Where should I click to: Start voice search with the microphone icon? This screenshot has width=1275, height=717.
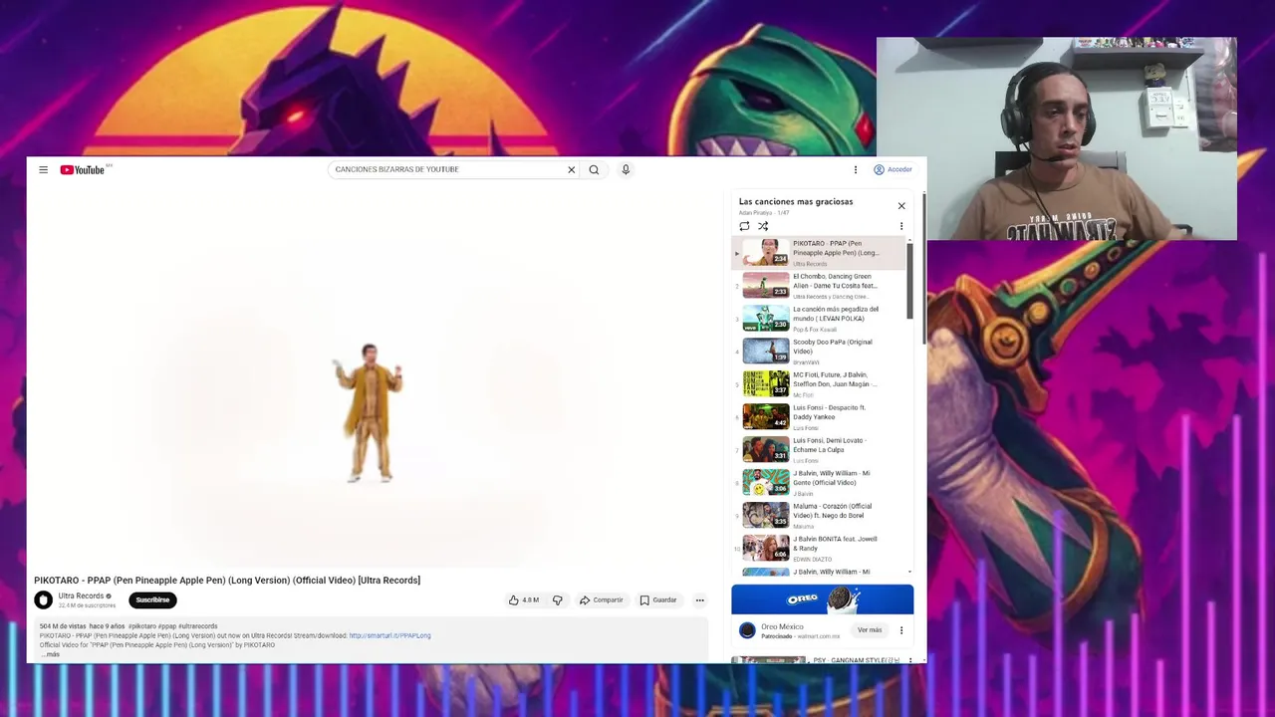pos(626,170)
